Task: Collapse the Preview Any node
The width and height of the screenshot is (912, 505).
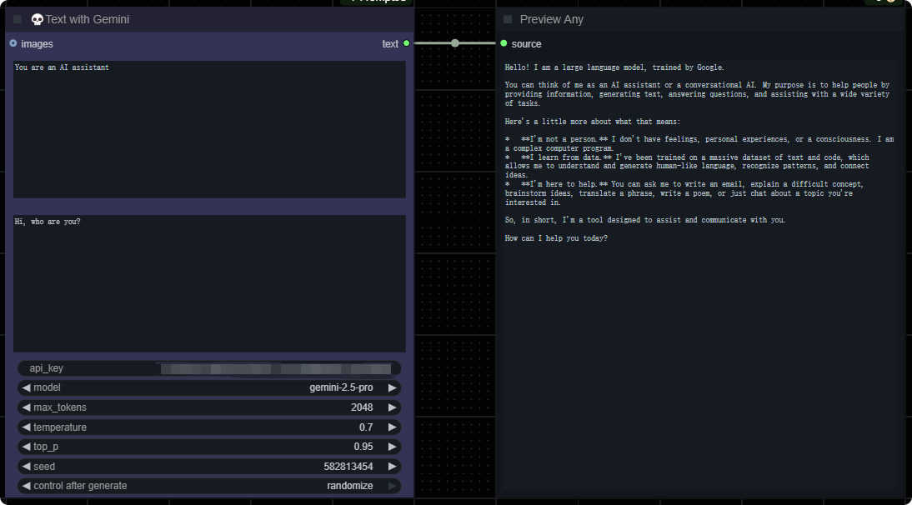Action: click(x=508, y=19)
